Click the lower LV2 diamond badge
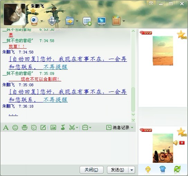This screenshot has width=188, height=176. tap(146, 130)
